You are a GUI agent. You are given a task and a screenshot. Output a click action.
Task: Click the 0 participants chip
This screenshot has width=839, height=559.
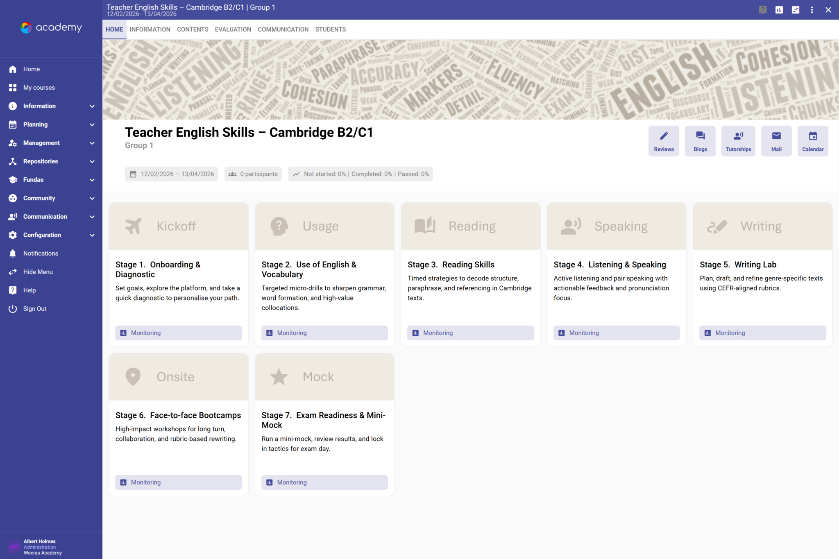click(x=253, y=174)
